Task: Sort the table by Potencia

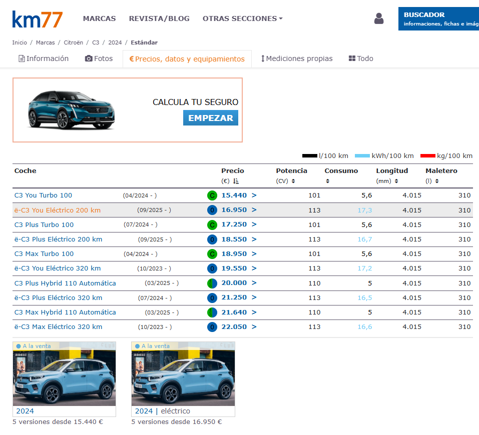Action: [x=293, y=181]
